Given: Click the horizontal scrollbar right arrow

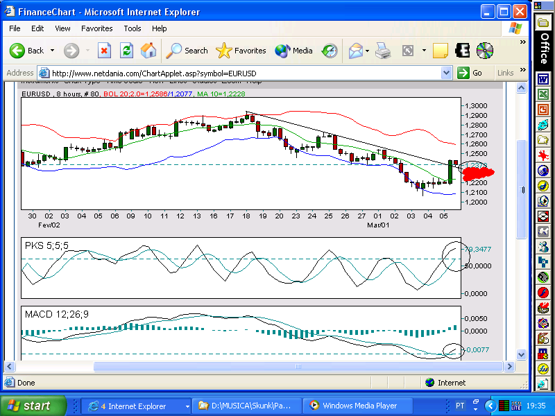Looking at the screenshot, I should 509,367.
